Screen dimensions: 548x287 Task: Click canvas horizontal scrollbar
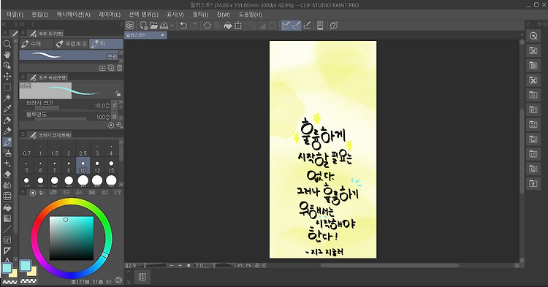pos(389,265)
